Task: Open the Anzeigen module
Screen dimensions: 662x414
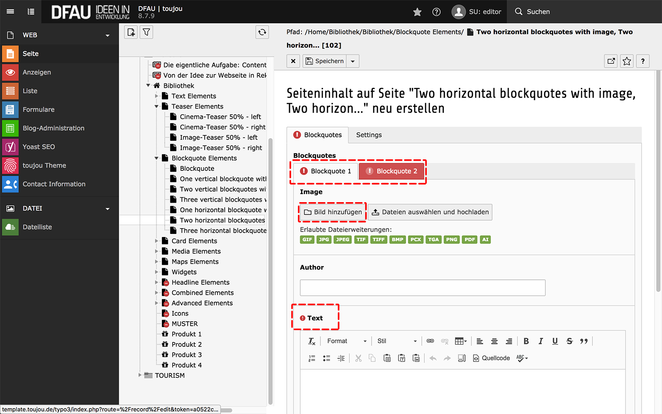Action: tap(60, 72)
